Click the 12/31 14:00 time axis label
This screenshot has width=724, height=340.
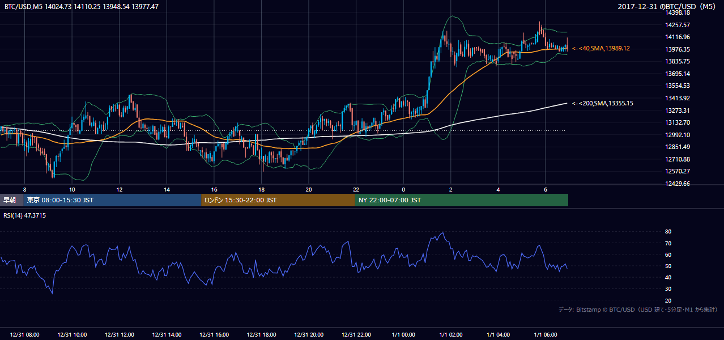point(167,335)
